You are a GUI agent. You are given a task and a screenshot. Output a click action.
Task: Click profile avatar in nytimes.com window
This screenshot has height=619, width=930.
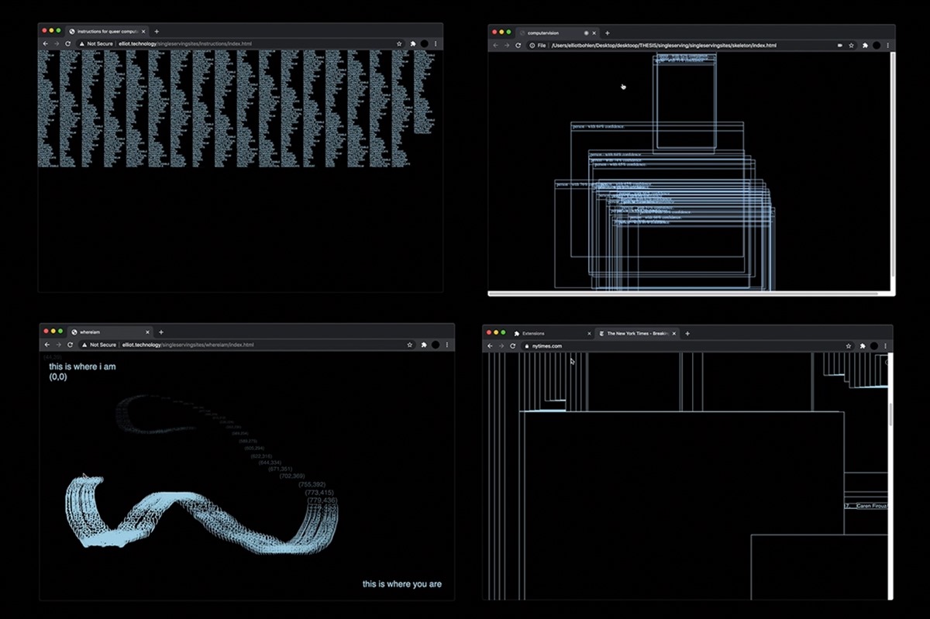[875, 346]
